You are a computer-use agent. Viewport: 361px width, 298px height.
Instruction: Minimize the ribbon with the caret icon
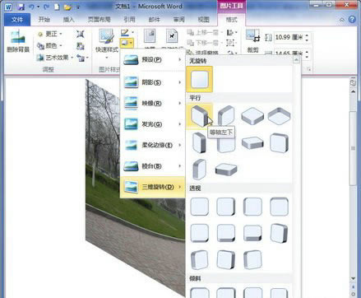342,20
